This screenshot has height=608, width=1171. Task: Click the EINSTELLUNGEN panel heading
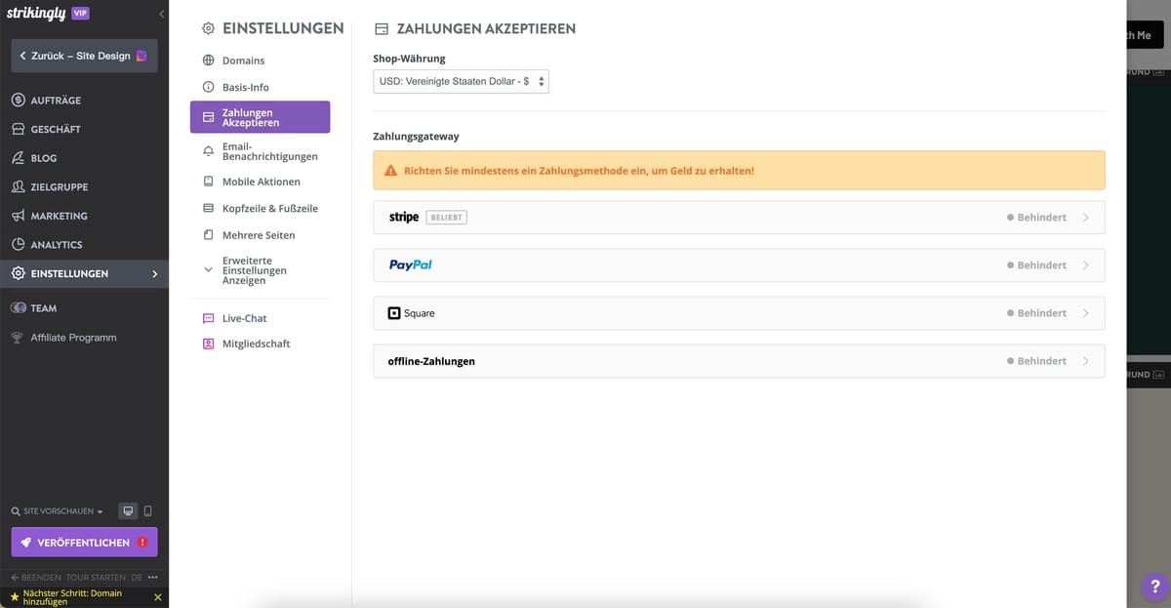tap(283, 29)
